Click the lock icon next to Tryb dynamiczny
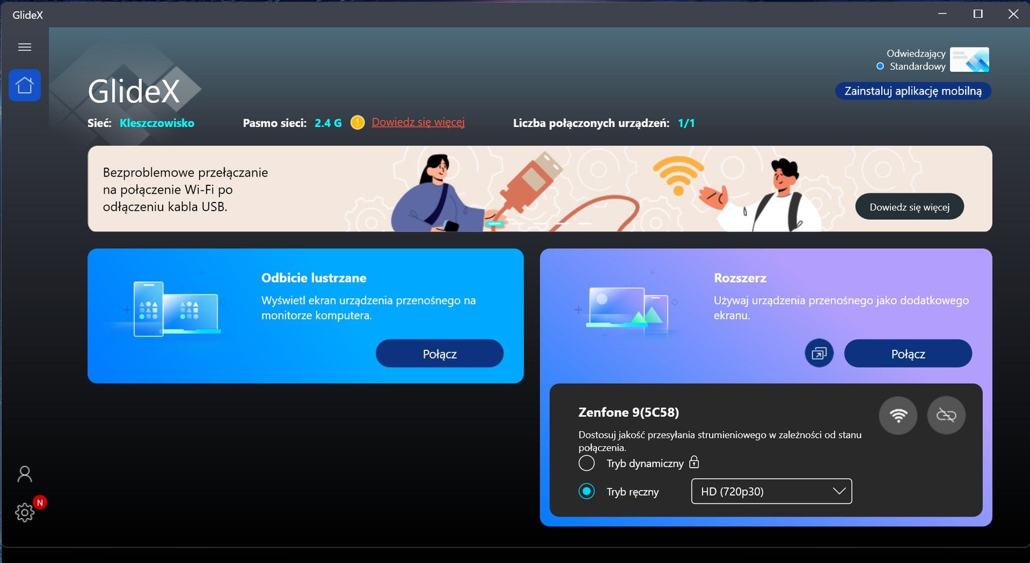The height and width of the screenshot is (563, 1030). tap(694, 462)
